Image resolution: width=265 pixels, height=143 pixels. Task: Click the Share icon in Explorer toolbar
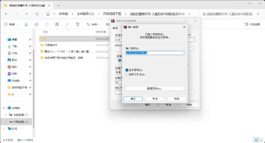point(67,24)
